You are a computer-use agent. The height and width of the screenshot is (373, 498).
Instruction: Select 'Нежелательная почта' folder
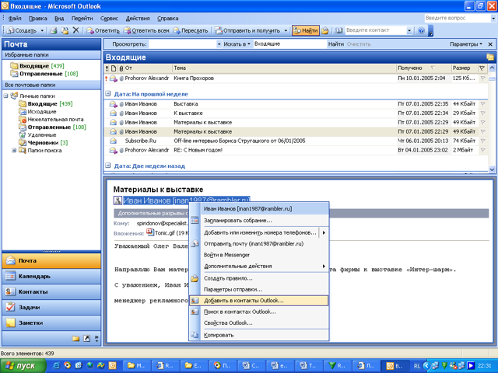(x=55, y=119)
